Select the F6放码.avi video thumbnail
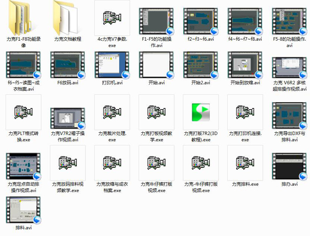The height and width of the screenshot is (236, 310). [68, 65]
